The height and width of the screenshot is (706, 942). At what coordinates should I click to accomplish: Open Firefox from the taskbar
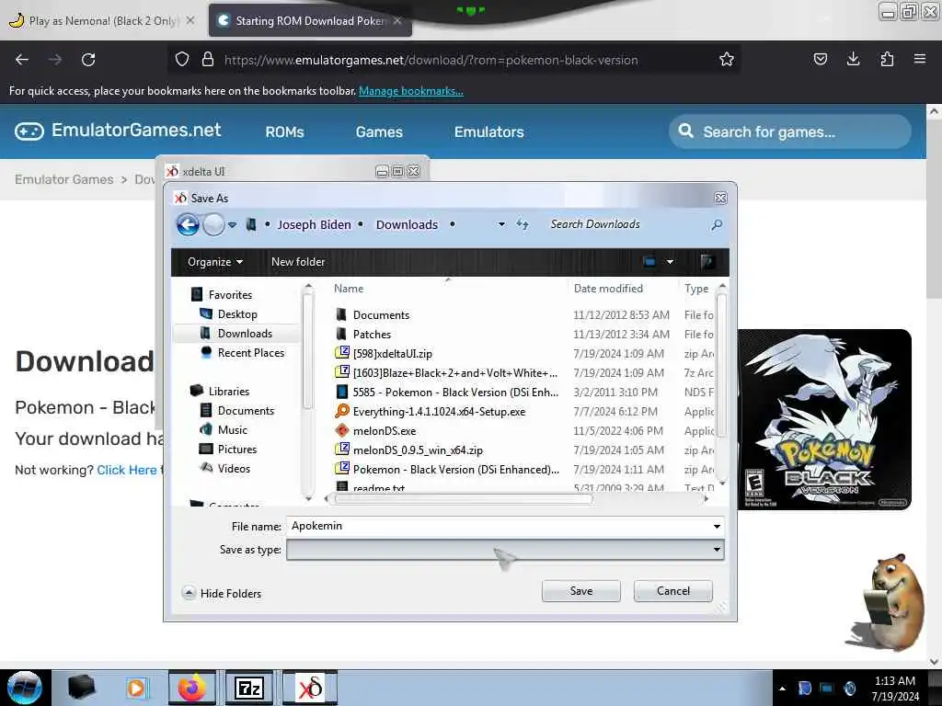tap(191, 688)
